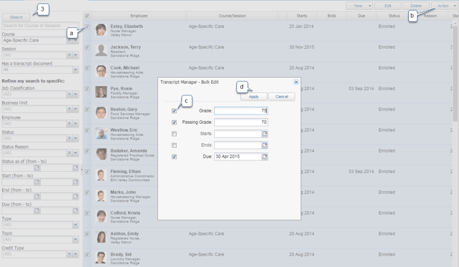Image resolution: width=459 pixels, height=267 pixels.
Task: Open the New button dropdown arrow
Action: pos(370,6)
